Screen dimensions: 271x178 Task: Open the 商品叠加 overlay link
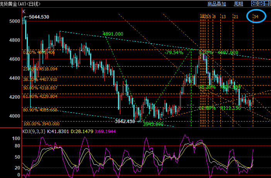point(217,4)
